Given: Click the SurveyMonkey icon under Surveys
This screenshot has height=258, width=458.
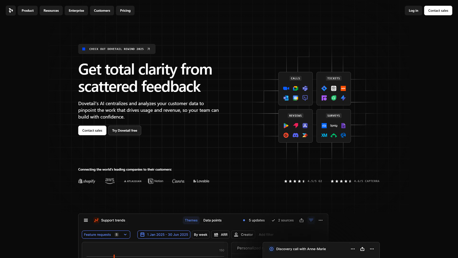Looking at the screenshot, I should point(334,135).
